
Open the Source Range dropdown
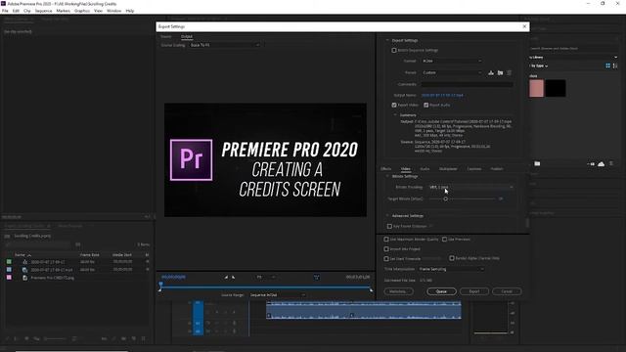click(278, 295)
